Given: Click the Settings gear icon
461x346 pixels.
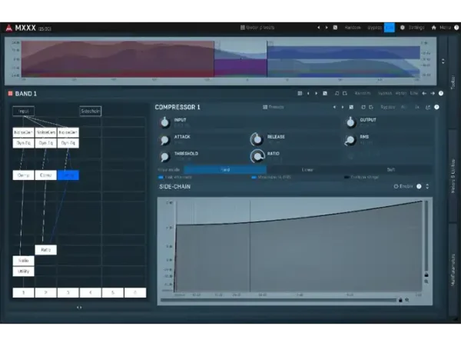Looking at the screenshot, I should point(402,28).
